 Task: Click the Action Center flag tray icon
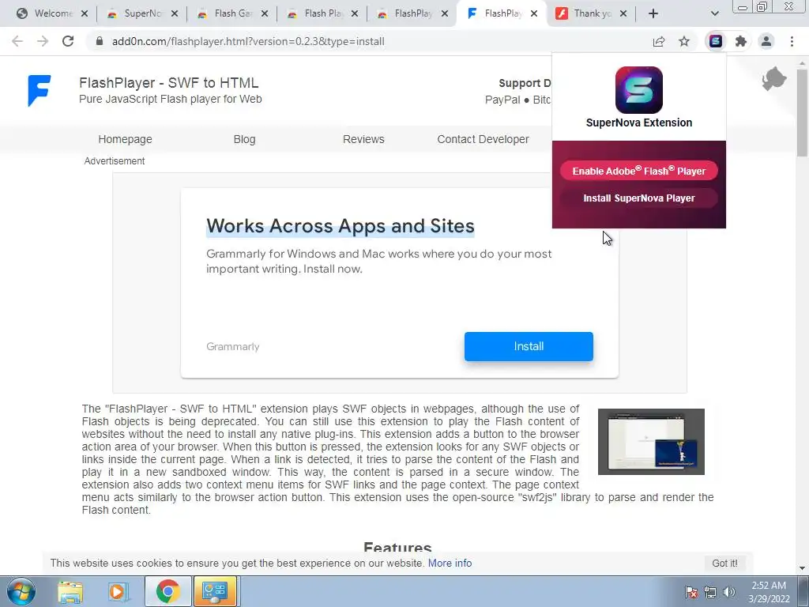pyautogui.click(x=690, y=592)
